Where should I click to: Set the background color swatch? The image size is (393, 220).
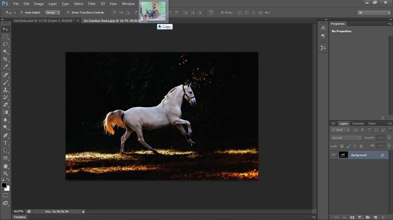tap(8, 189)
